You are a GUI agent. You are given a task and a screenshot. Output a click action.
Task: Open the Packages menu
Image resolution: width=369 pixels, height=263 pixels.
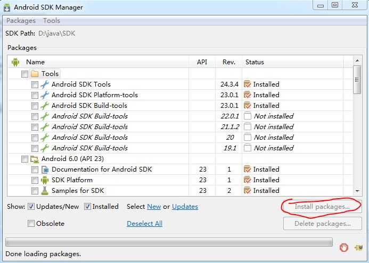[x=21, y=21]
